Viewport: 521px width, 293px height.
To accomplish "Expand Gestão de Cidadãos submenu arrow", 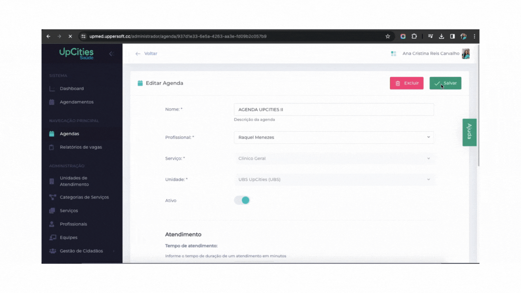I will (x=114, y=251).
